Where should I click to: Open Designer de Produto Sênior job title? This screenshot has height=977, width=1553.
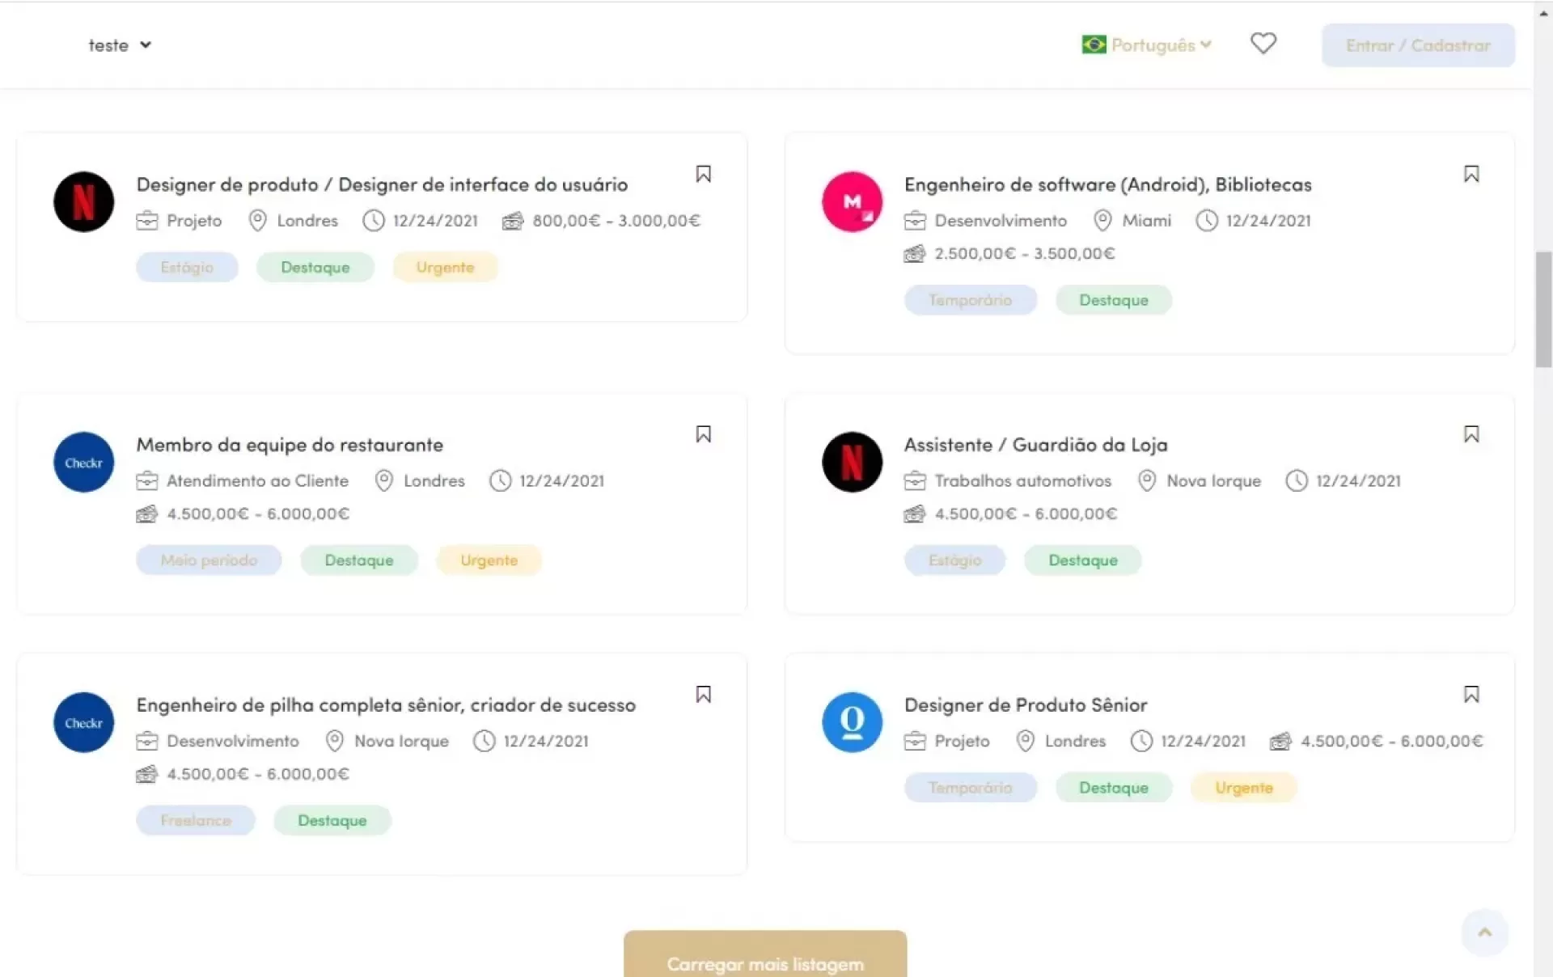pyautogui.click(x=1025, y=704)
